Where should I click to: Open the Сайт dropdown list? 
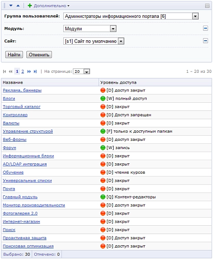point(121,41)
